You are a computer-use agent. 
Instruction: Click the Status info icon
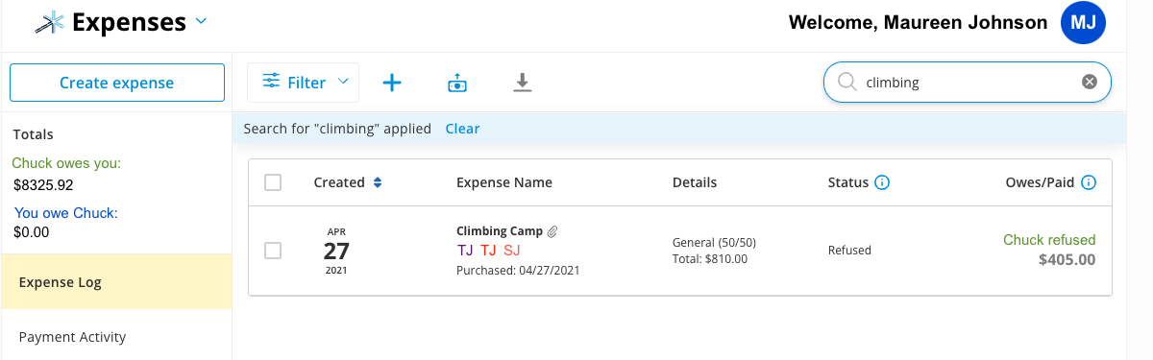pyautogui.click(x=882, y=182)
